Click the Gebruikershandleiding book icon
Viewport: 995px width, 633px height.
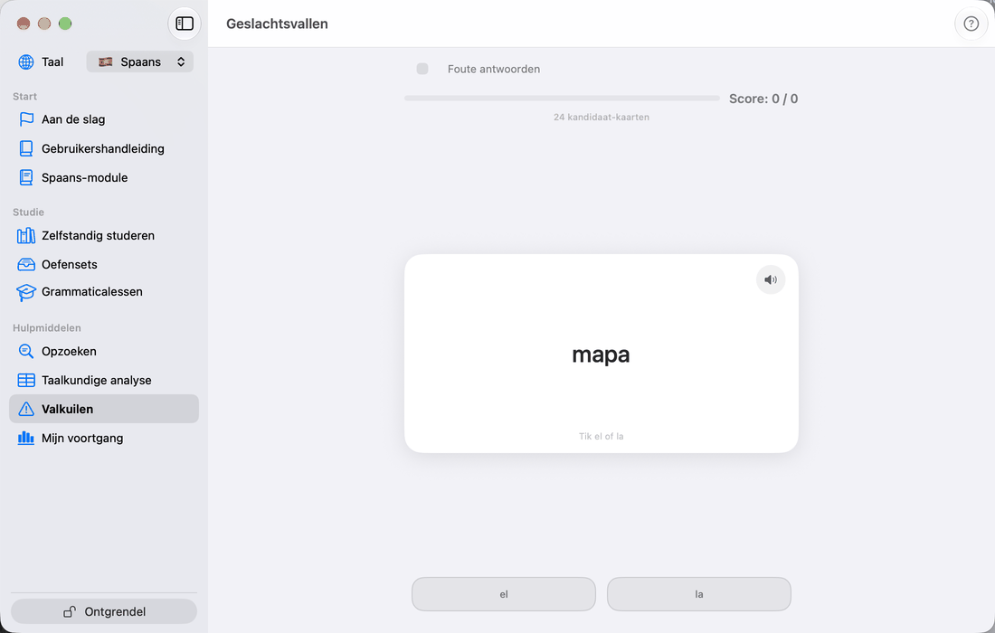coord(26,148)
